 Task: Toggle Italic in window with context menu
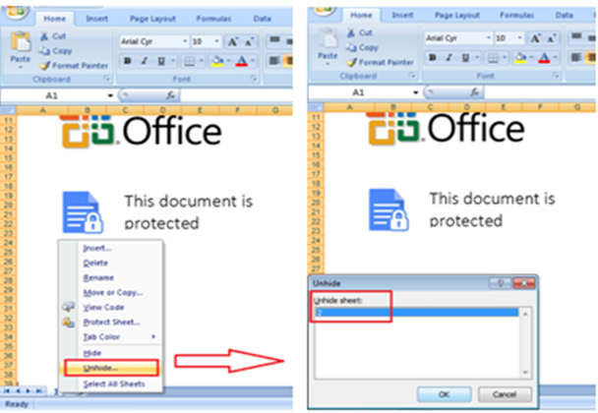pyautogui.click(x=145, y=61)
